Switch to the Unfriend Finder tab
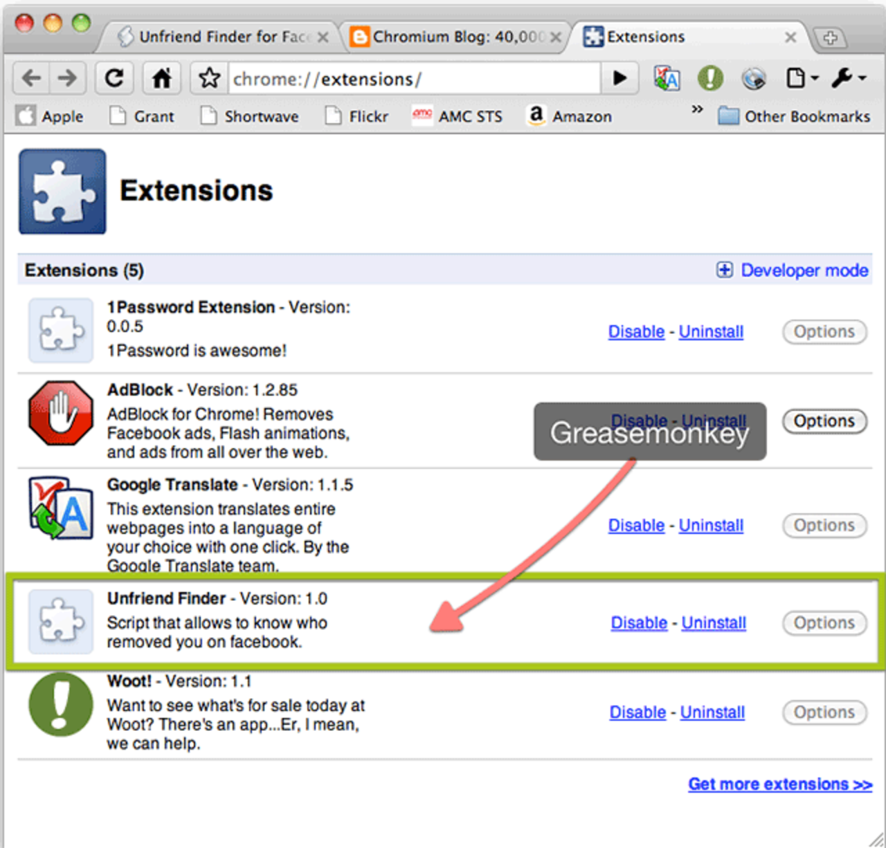886x848 pixels. coord(215,37)
